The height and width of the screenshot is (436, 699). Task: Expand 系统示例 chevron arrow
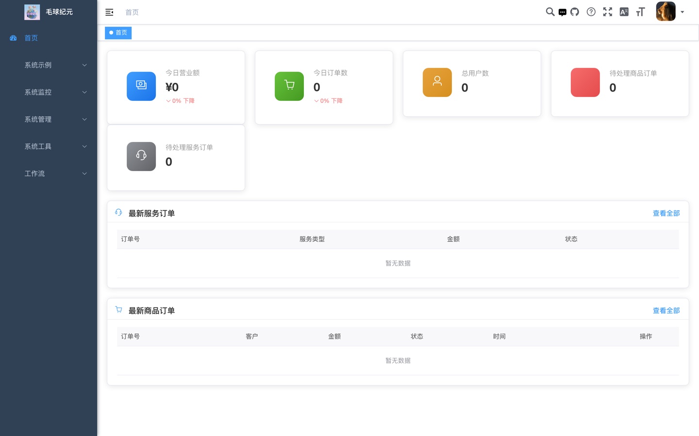click(x=84, y=65)
